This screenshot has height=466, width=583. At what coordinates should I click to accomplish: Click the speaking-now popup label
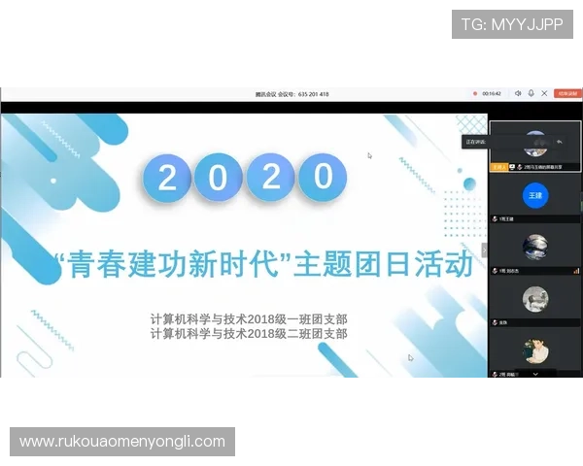pos(476,142)
